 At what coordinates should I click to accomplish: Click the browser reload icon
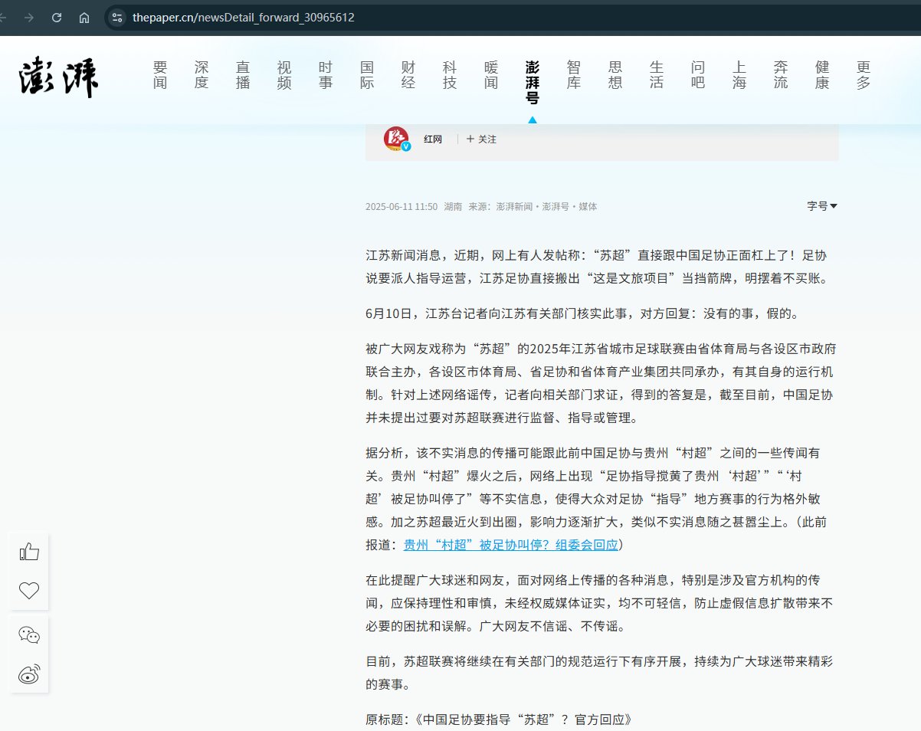[x=56, y=18]
